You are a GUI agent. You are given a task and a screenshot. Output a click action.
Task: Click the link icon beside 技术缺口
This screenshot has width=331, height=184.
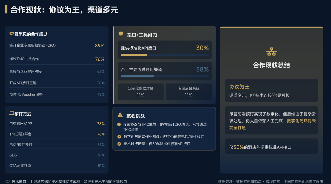(7, 182)
